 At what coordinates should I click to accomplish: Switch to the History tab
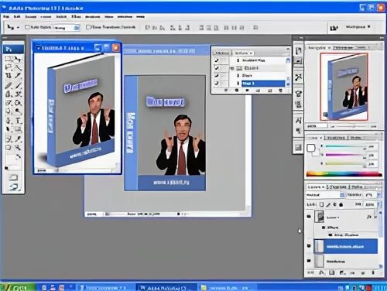222,53
